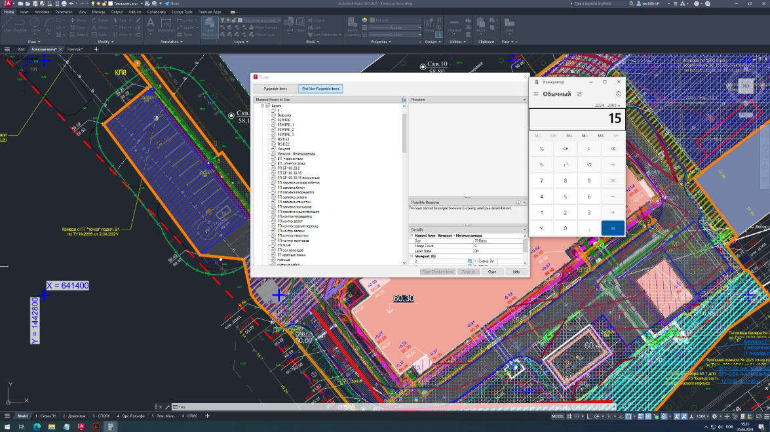The image size is (770, 432).
Task: Click the Table annotation tool
Action: tap(185, 35)
